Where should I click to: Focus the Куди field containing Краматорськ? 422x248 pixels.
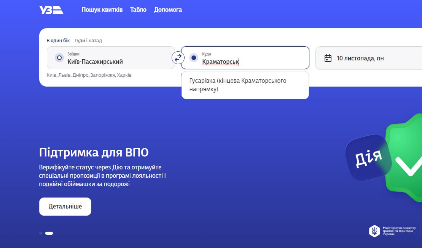(x=251, y=58)
